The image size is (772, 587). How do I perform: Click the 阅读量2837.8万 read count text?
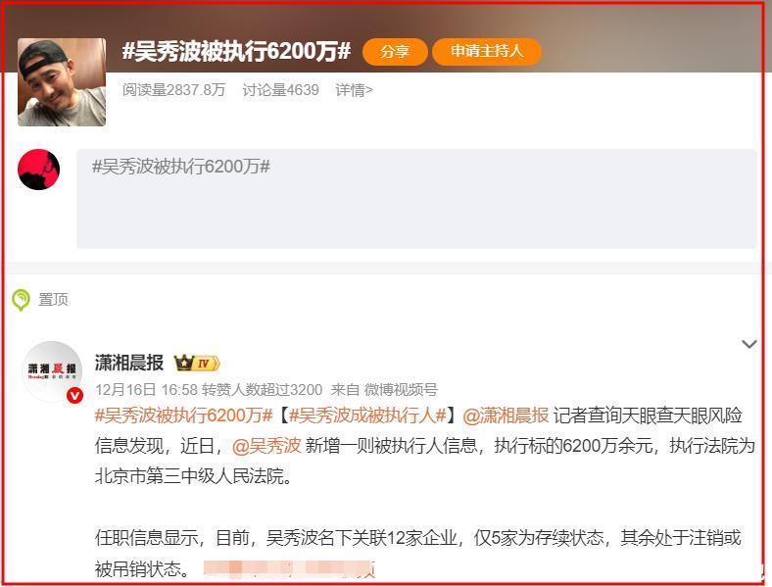tap(173, 90)
